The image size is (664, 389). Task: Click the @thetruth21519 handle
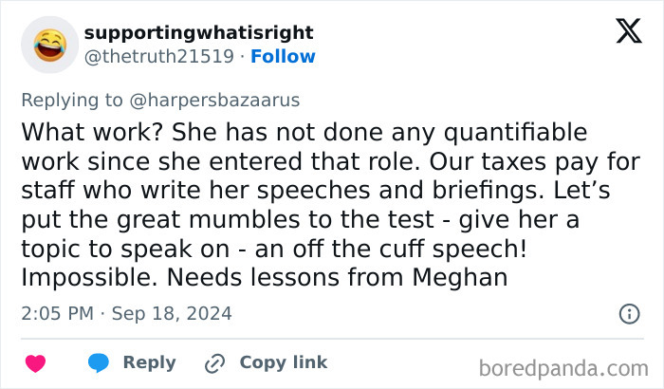[158, 56]
